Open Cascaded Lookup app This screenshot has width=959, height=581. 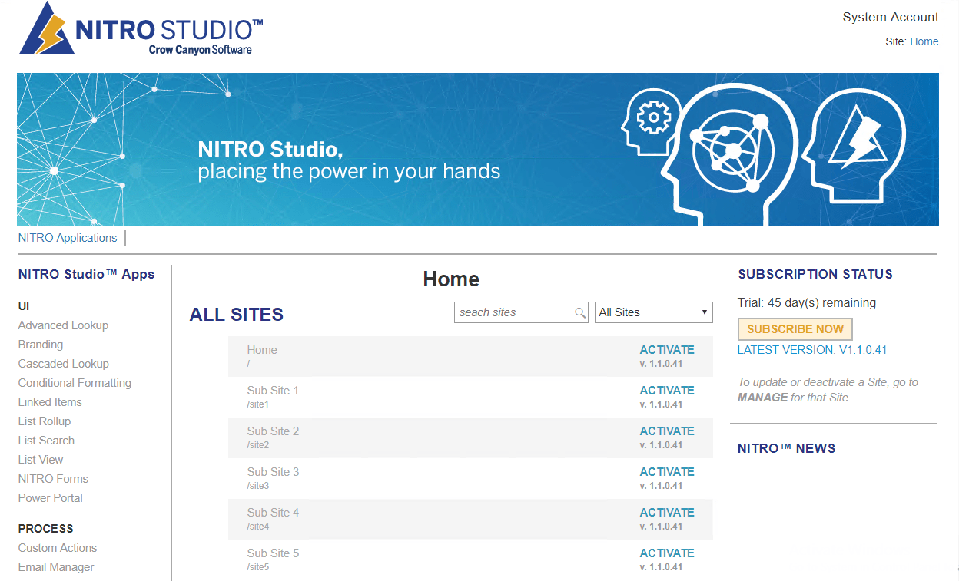[x=64, y=364]
